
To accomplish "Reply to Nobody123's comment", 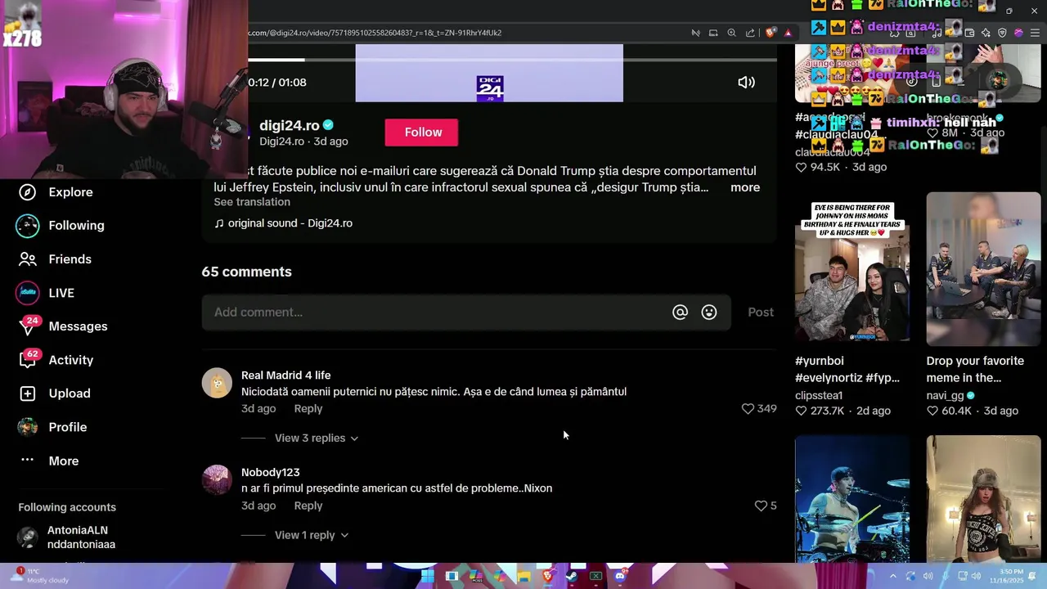I will pos(308,506).
